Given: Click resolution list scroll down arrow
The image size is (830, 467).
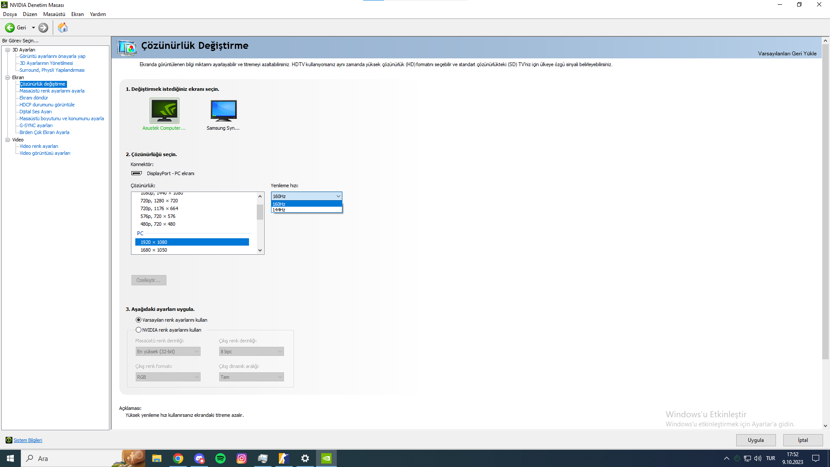Looking at the screenshot, I should (x=260, y=250).
